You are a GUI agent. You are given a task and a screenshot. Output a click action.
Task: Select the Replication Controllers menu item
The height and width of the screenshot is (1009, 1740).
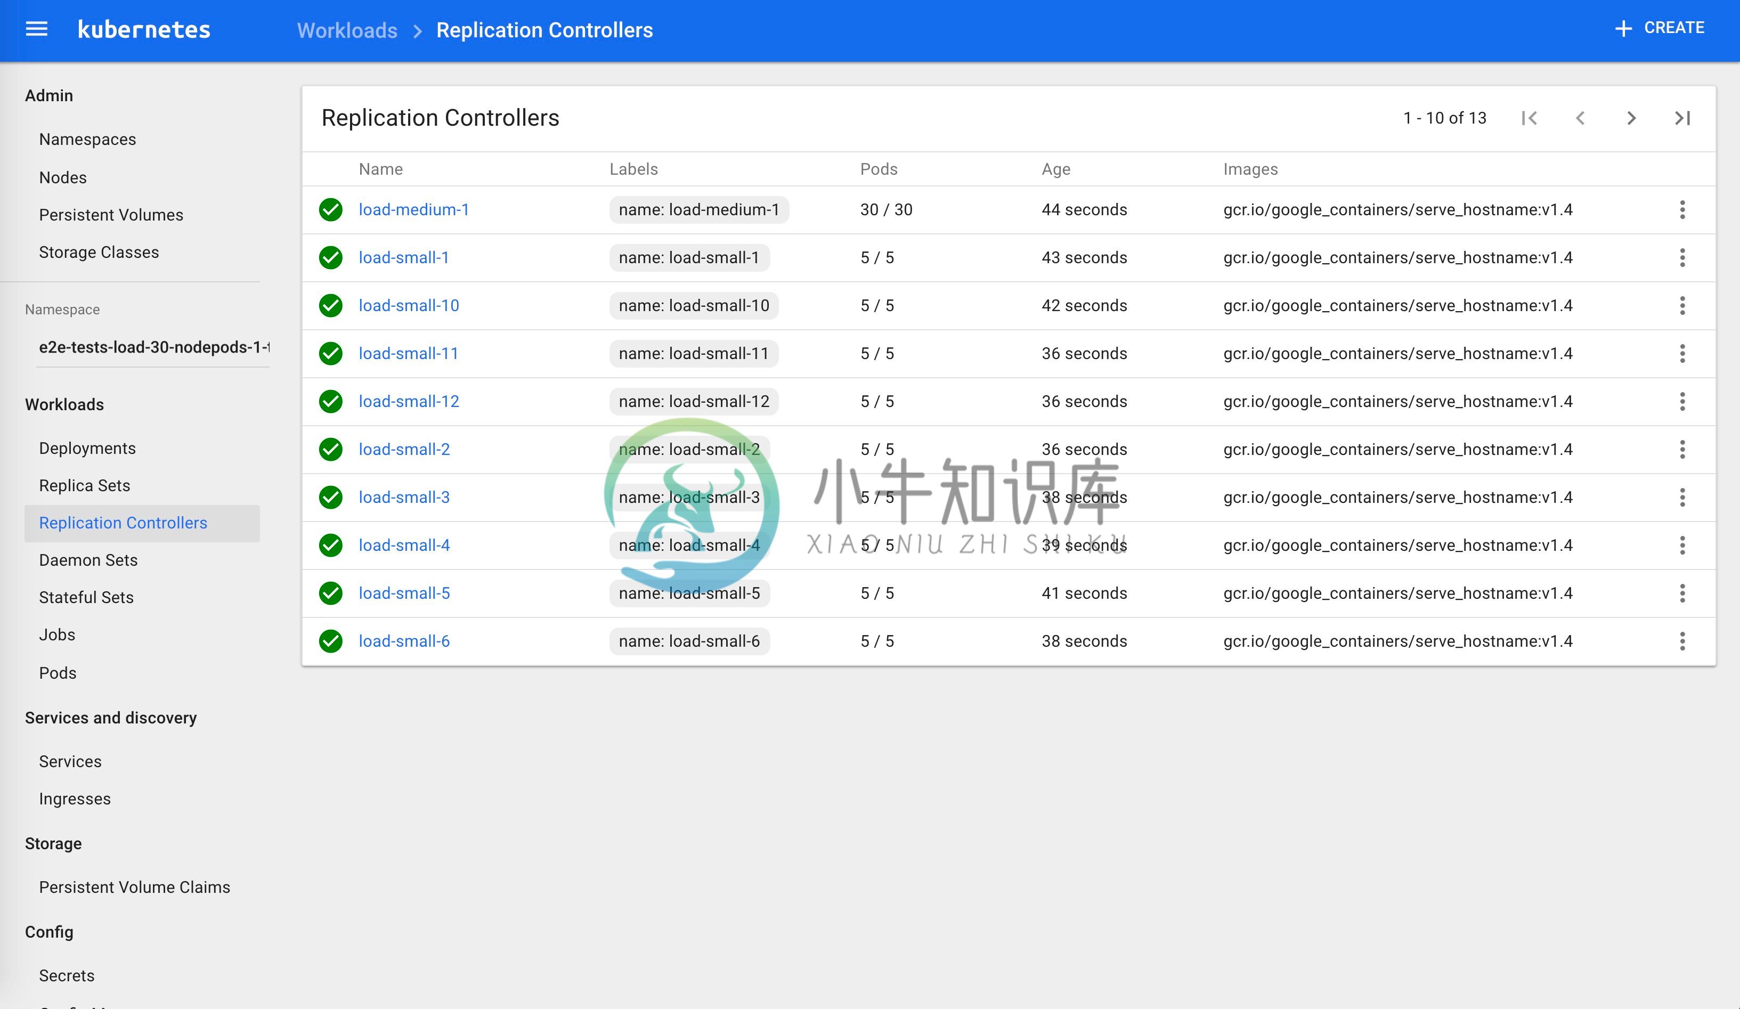coord(123,523)
